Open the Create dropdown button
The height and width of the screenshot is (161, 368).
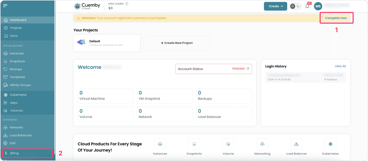(x=275, y=6)
